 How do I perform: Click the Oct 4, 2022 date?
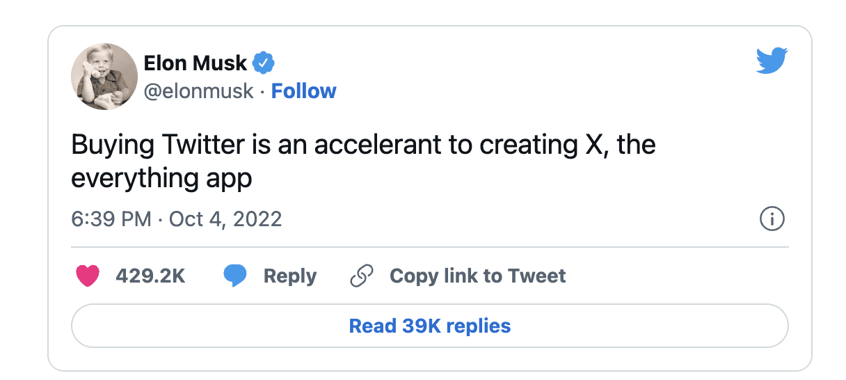(x=225, y=219)
